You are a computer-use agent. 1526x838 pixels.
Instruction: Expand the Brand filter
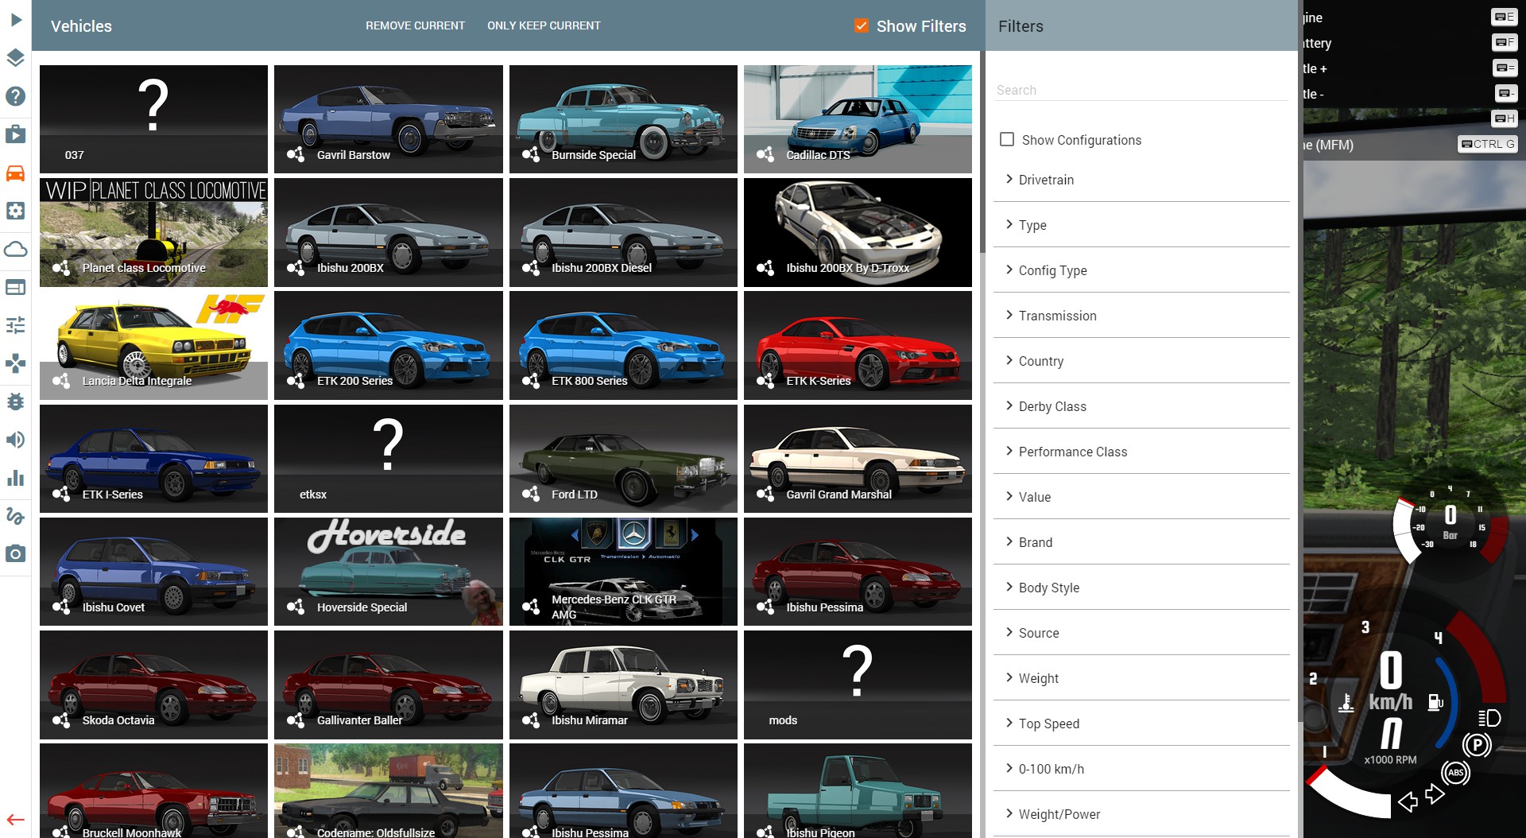[x=1141, y=542]
